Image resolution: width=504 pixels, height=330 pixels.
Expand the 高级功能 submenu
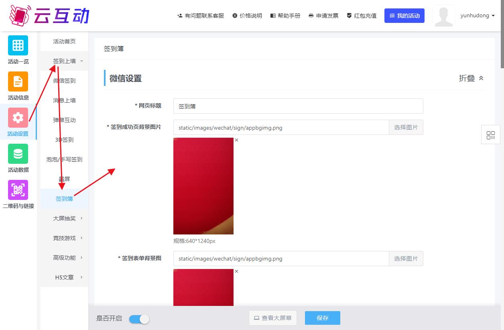pos(65,258)
